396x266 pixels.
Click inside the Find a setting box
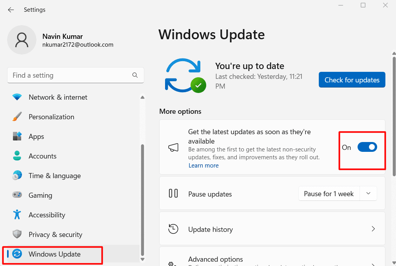[x=71, y=75]
